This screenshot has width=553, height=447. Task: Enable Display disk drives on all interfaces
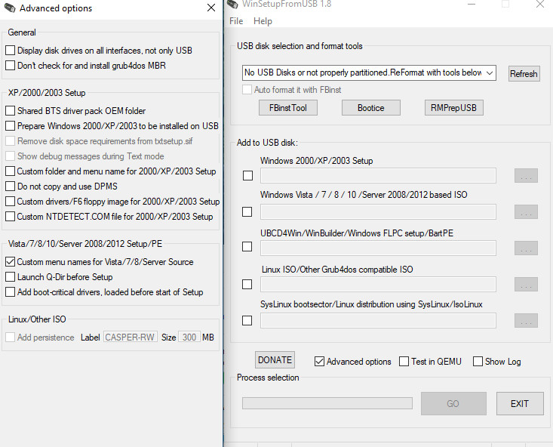pyautogui.click(x=11, y=51)
